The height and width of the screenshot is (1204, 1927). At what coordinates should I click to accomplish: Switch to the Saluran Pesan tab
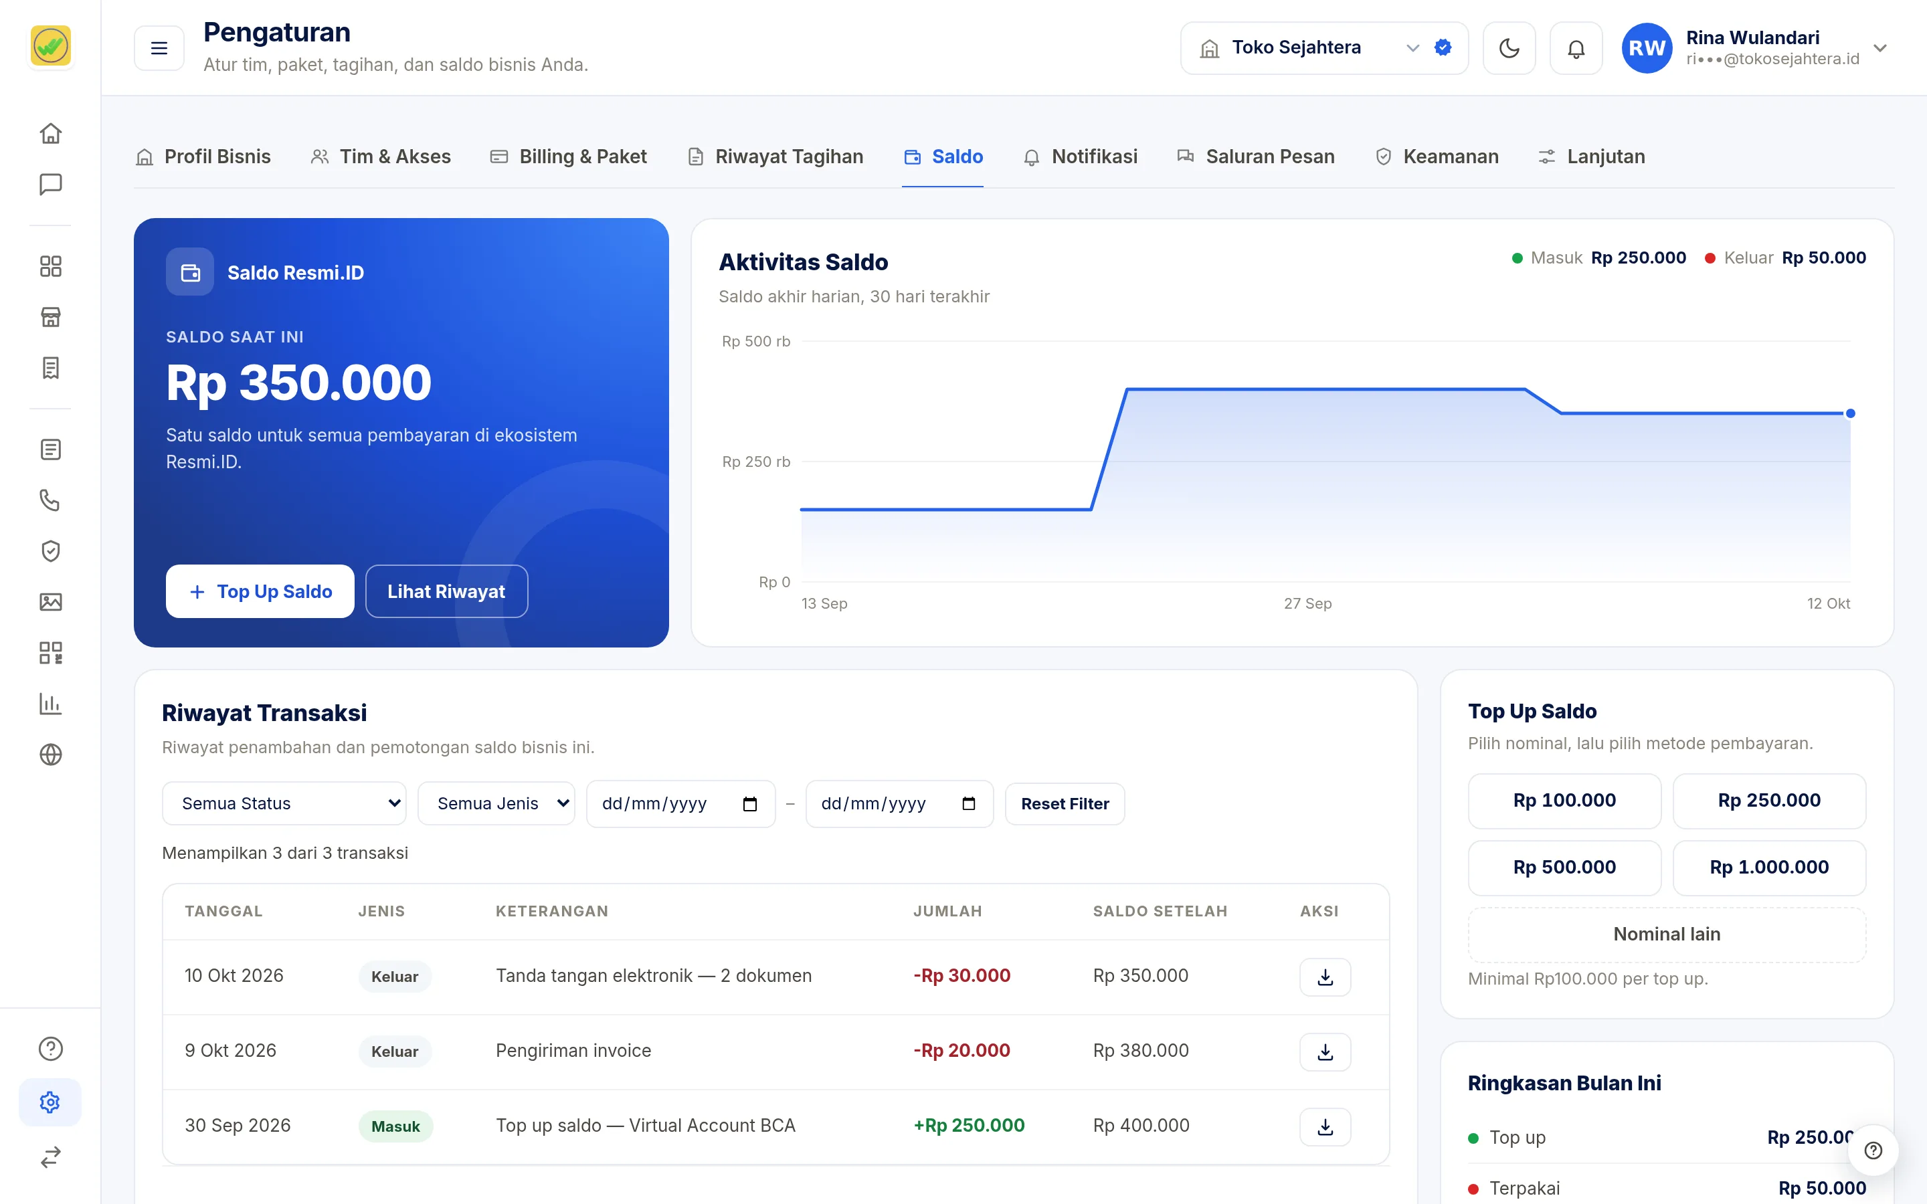(x=1256, y=157)
